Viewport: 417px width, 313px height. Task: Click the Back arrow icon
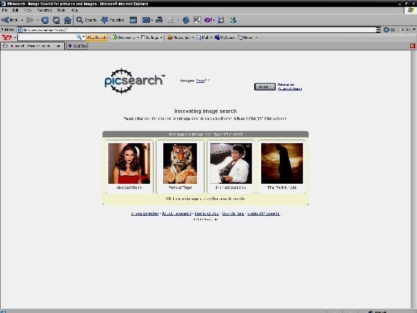(5, 20)
